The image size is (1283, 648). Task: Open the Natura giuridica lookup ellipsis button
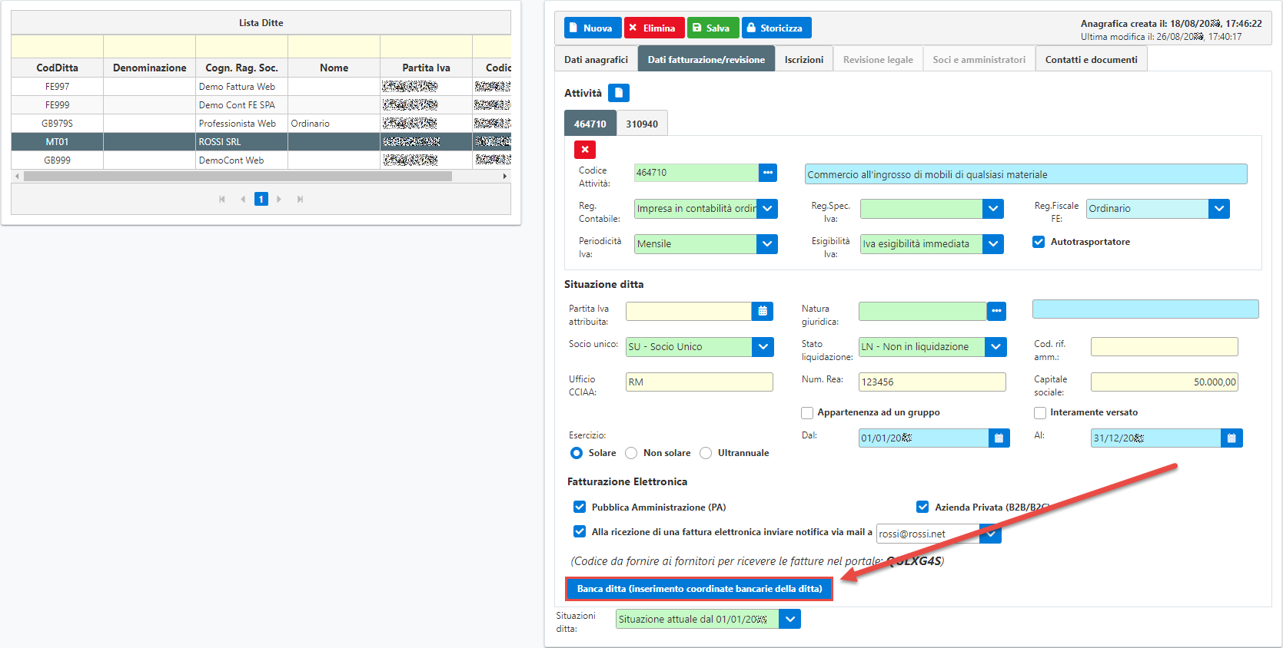[996, 311]
